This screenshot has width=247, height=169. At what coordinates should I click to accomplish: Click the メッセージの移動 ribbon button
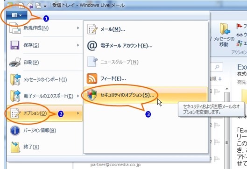tap(224, 35)
